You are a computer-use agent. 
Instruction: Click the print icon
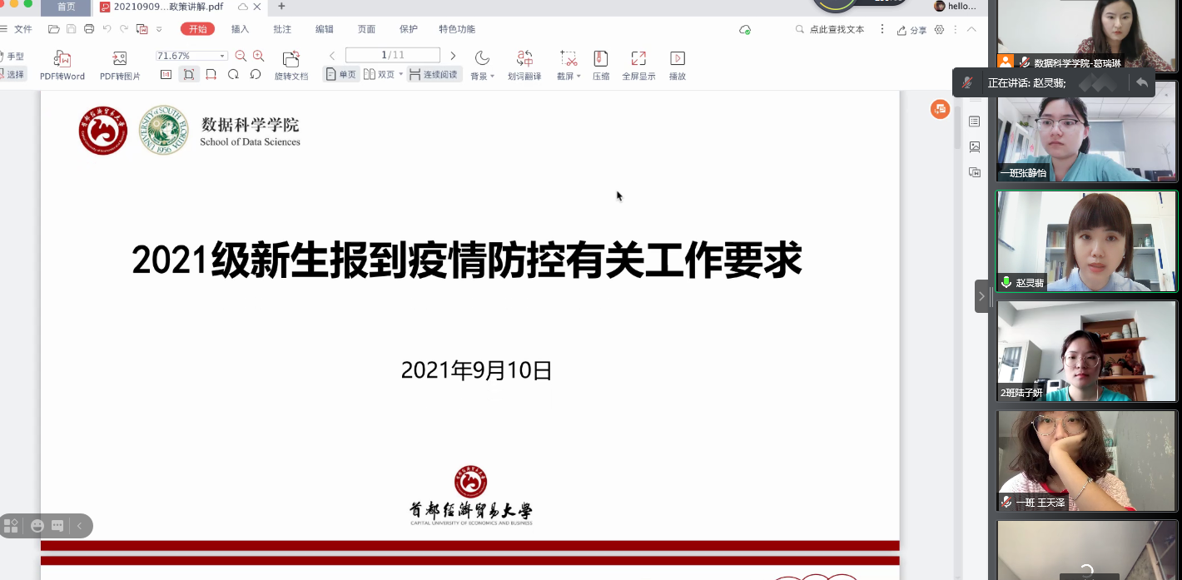pos(89,29)
